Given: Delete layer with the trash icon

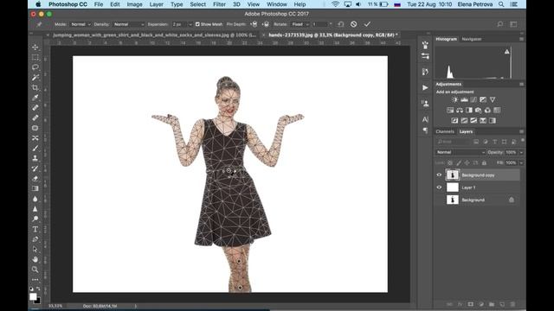Looking at the screenshot, I should [512, 304].
